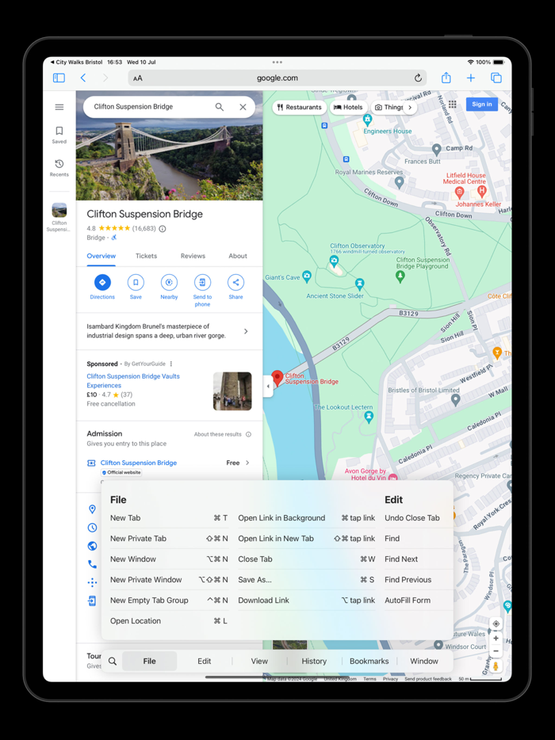555x740 pixels.
Task: Clear the Clifton Suspension Bridge search
Action: pos(243,107)
